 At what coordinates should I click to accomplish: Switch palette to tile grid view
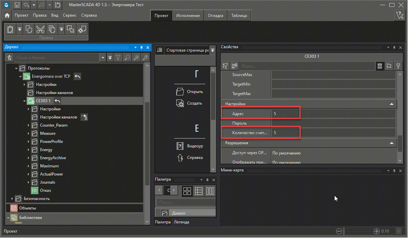click(x=187, y=191)
